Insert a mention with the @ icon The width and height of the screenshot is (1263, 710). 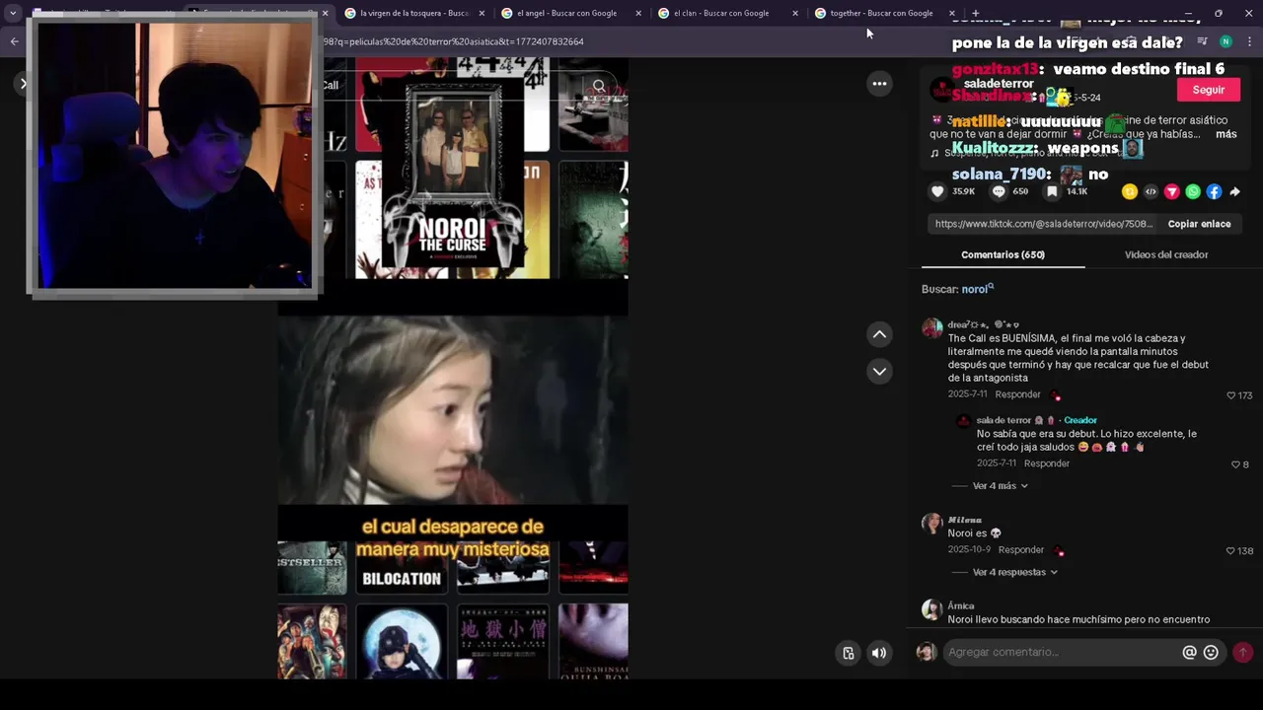click(1189, 652)
